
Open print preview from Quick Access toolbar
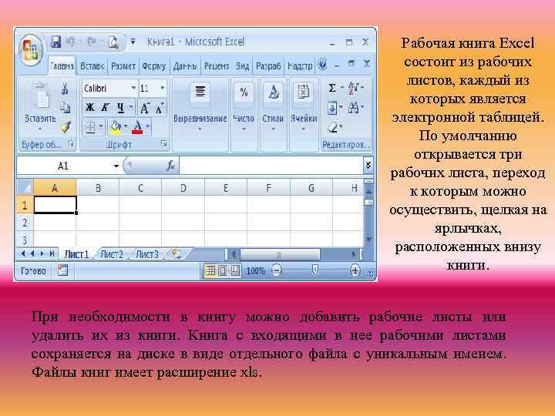(113, 42)
